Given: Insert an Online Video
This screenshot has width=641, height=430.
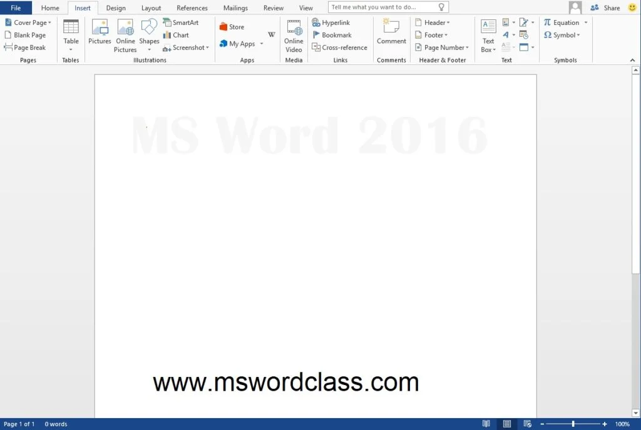Looking at the screenshot, I should 294,36.
